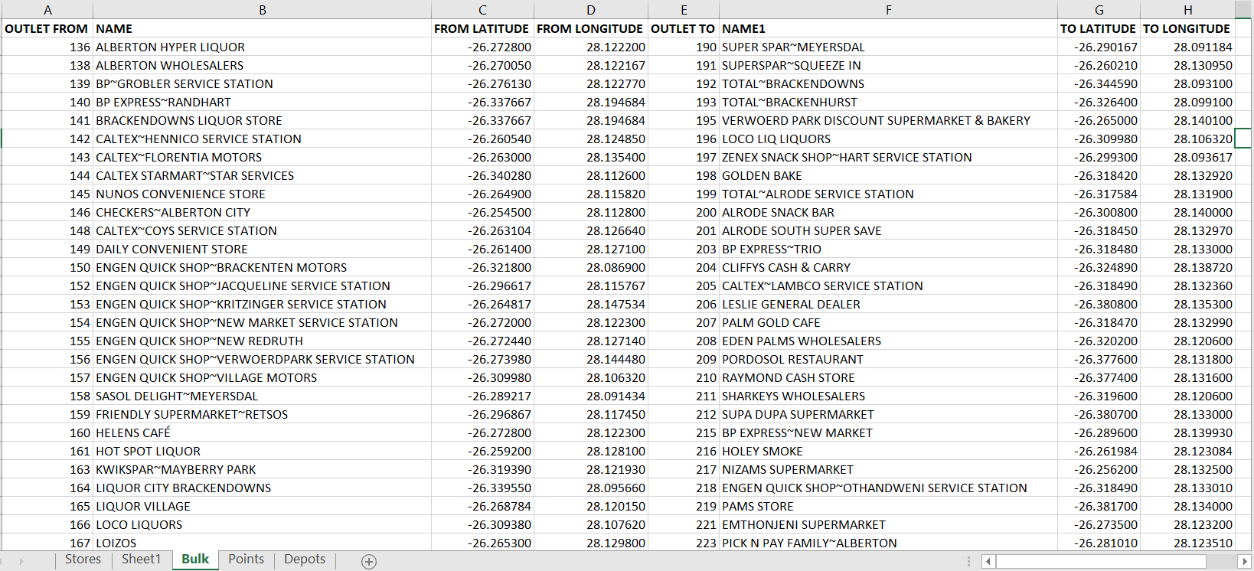Viewport: 1254px width, 571px height.
Task: Select cell LIQUOR VILLAGE
Action: coord(263,506)
